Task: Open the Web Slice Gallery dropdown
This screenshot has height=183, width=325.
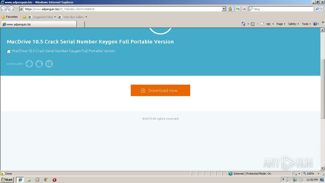Action: pyautogui.click(x=86, y=17)
